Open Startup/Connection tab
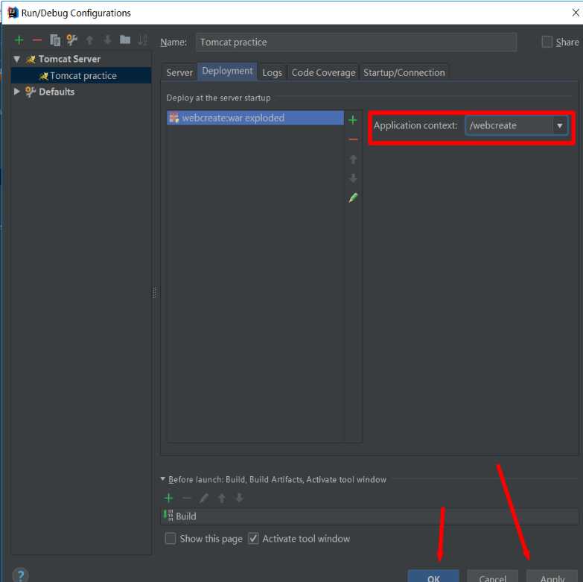Screen dimensions: 583x582 [404, 72]
